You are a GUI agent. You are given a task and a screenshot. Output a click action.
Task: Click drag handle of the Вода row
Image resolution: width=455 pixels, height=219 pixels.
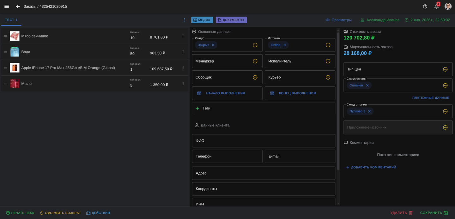[x=5, y=52]
